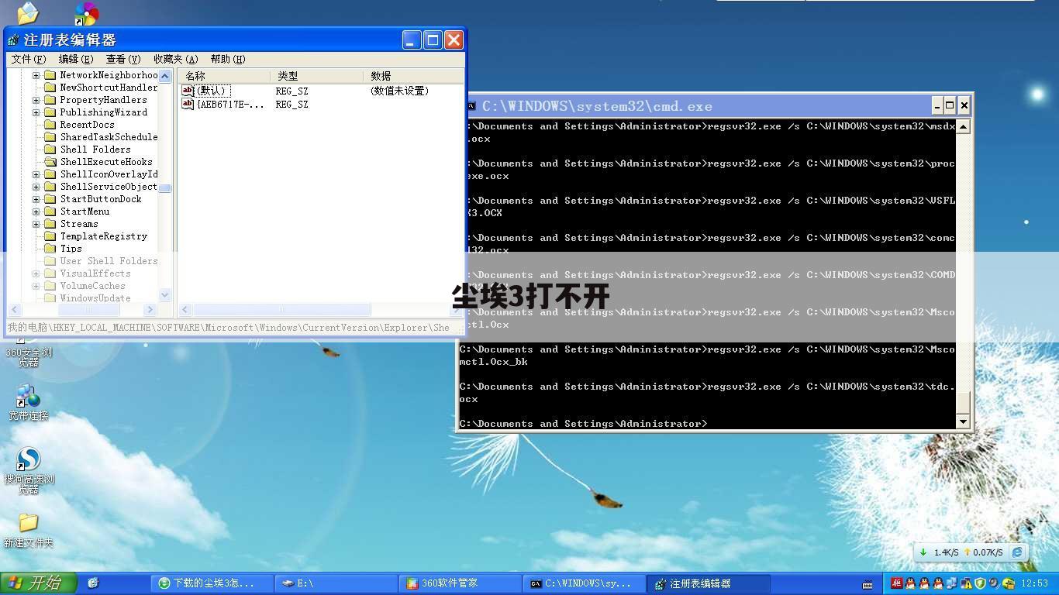The image size is (1059, 595).
Task: Select the Shell Folders key
Action: tap(95, 150)
